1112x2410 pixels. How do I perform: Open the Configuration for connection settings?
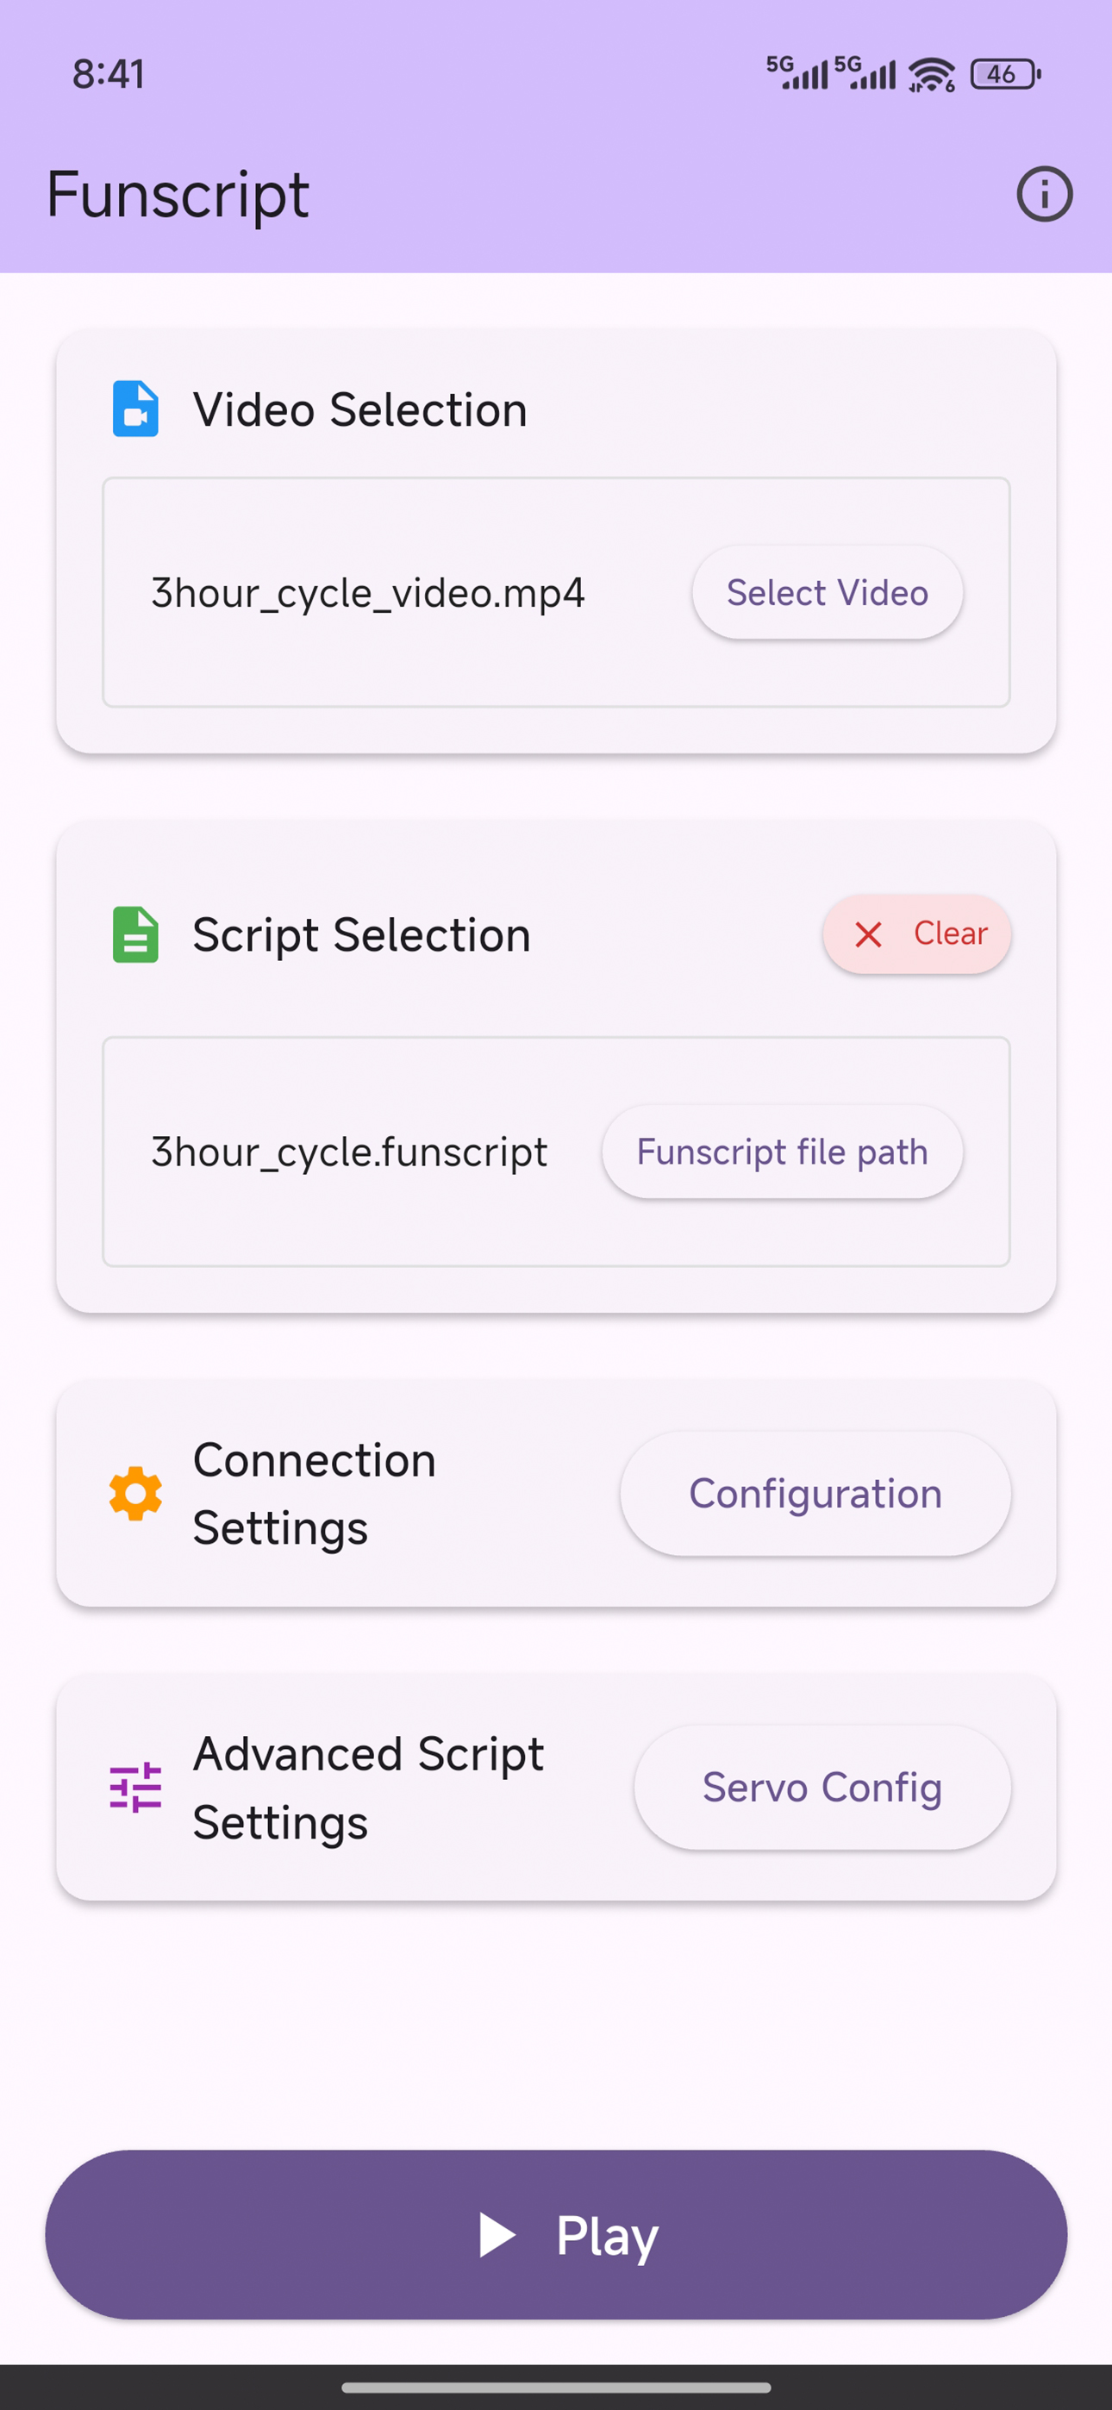tap(815, 1493)
